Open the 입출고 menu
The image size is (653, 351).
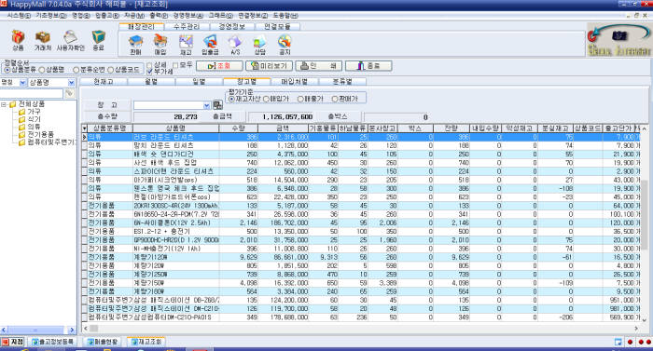coord(107,16)
